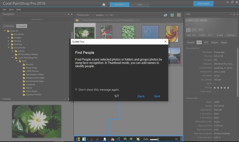Click the Home icon in the title bar
The image size is (239, 142).
[x=104, y=4]
